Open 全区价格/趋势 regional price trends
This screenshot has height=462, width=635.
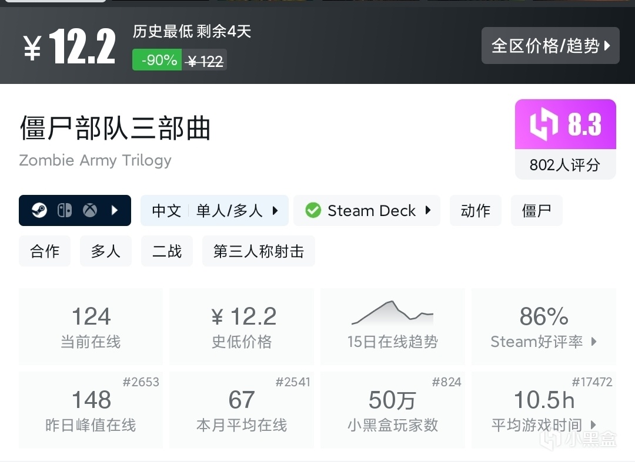[x=550, y=45]
